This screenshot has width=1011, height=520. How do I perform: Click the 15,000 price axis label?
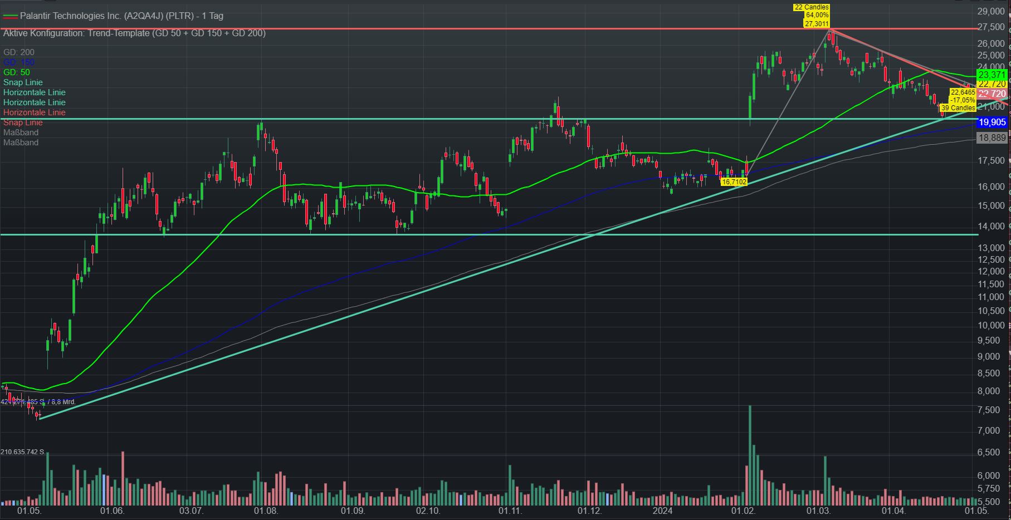[992, 206]
